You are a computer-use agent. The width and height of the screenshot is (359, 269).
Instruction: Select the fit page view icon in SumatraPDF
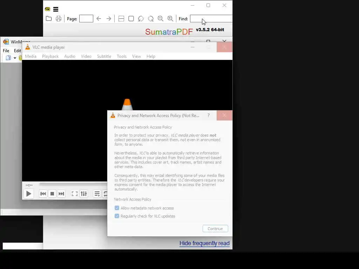click(x=131, y=19)
